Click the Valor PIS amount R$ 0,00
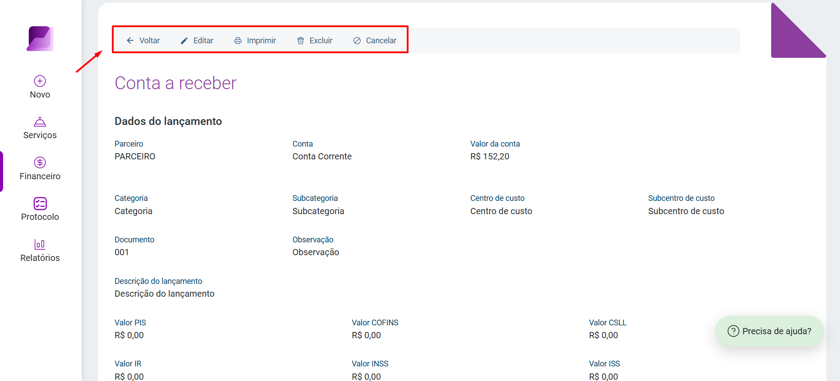Viewport: 840px width, 381px height. (129, 335)
